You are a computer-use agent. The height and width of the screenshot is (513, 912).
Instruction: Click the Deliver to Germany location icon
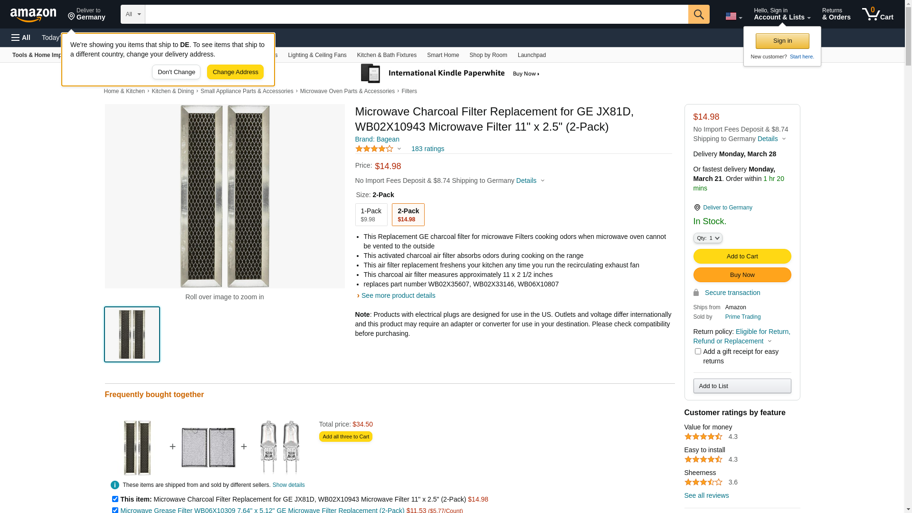click(697, 208)
